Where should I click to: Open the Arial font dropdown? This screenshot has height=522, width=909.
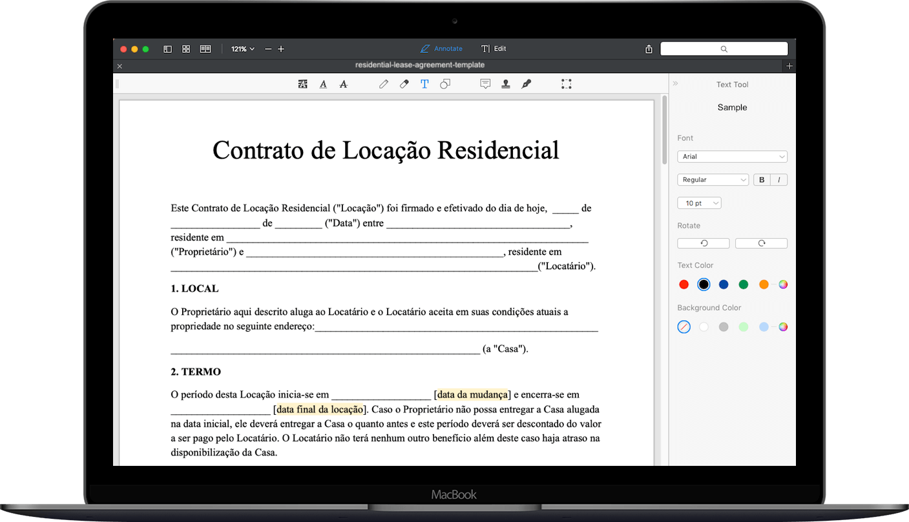click(732, 156)
